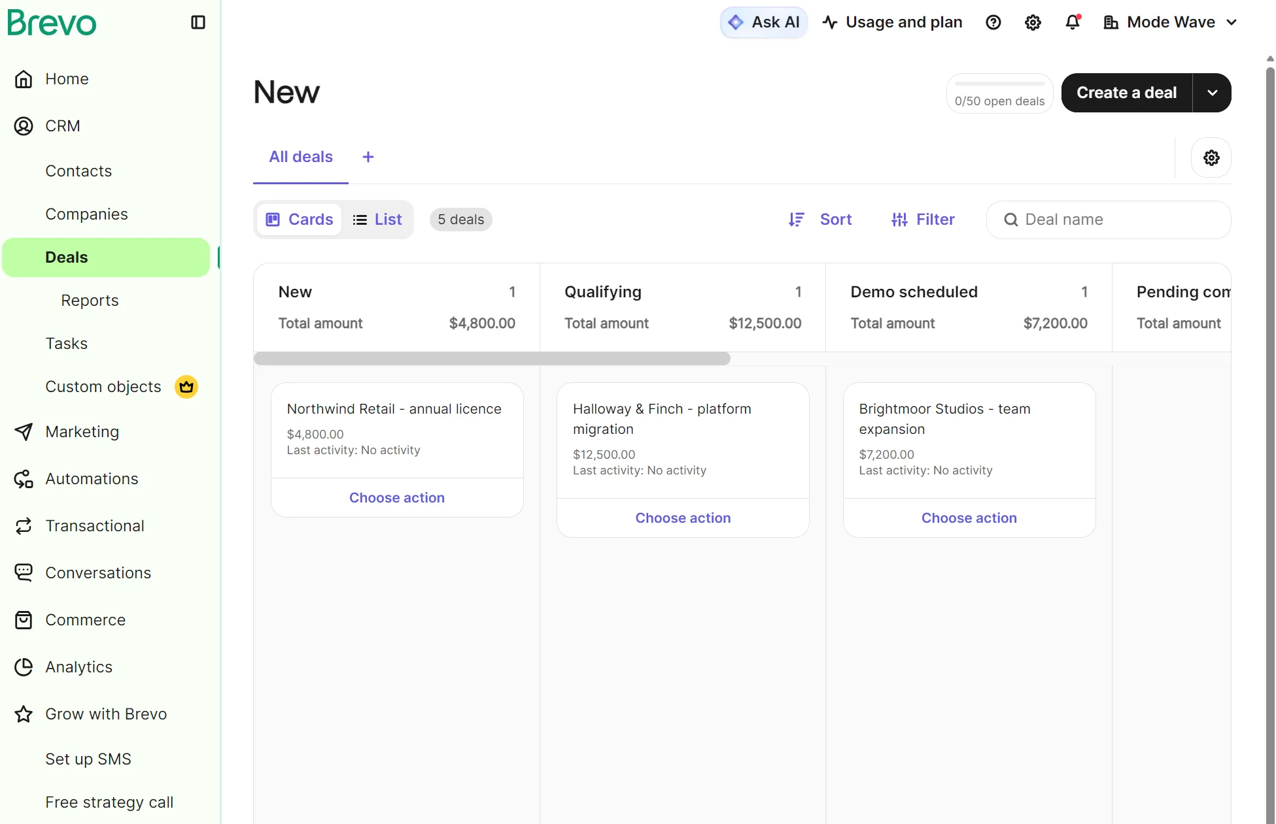Select the All deals tab
1276x824 pixels.
[x=301, y=157]
